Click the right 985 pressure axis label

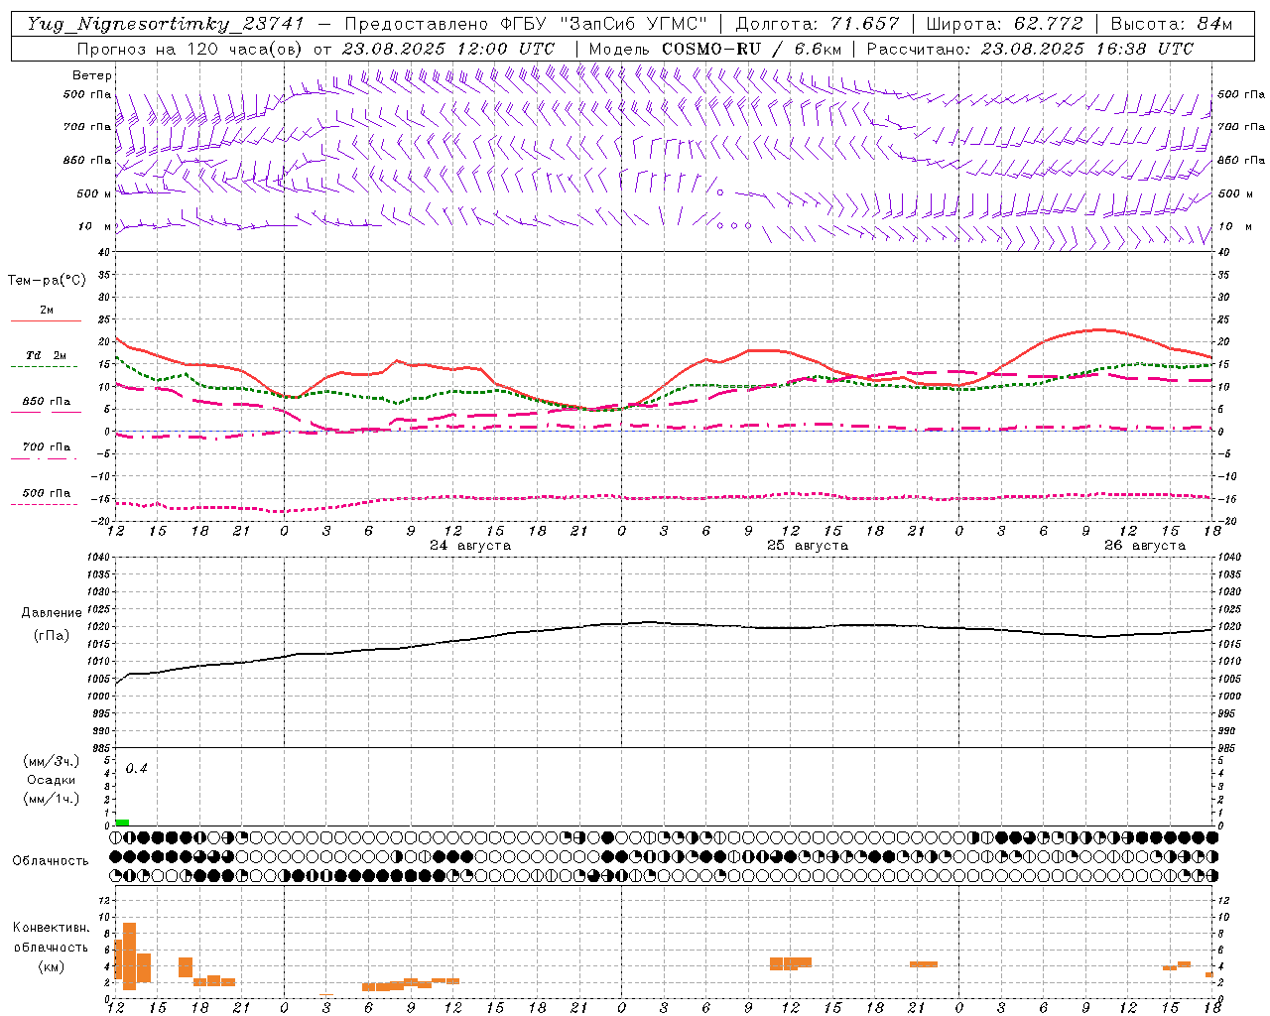coord(1227,748)
